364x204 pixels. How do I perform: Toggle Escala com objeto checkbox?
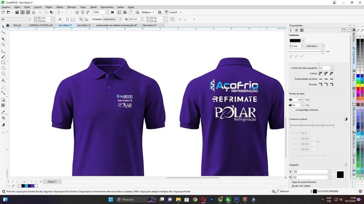[290, 186]
